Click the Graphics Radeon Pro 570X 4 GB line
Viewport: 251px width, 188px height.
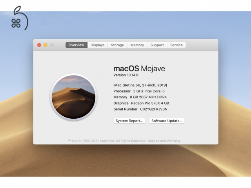pos(141,103)
